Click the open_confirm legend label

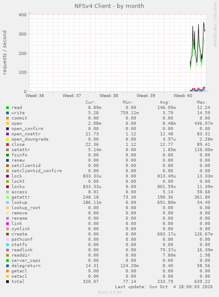(27, 129)
